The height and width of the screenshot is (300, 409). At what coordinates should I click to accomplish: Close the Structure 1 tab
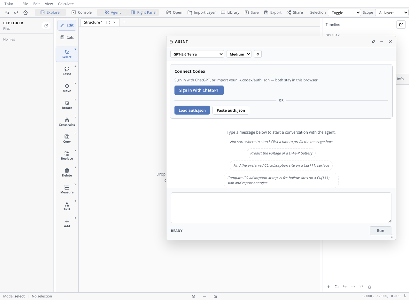[x=114, y=22]
